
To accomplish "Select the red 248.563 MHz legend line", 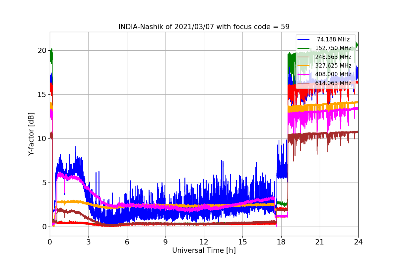I will pos(303,57).
